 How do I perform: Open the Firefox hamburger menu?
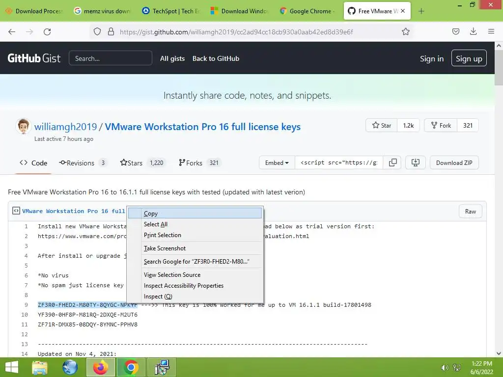point(491,31)
